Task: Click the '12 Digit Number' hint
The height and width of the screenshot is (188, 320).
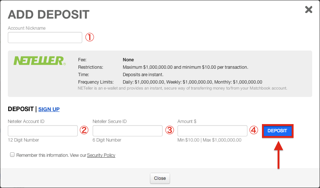Action: 23,140
